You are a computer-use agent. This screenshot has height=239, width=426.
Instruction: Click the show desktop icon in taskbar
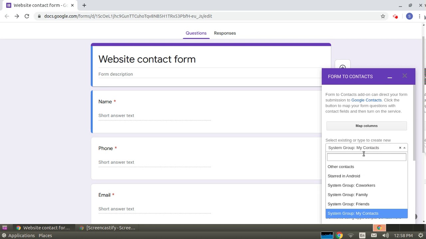click(5, 228)
